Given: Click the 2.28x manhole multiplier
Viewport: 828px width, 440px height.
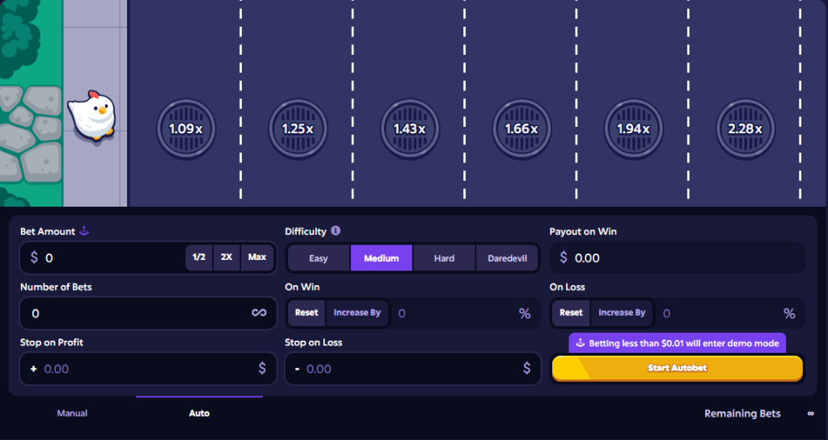Looking at the screenshot, I should click(x=745, y=128).
